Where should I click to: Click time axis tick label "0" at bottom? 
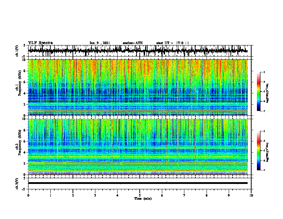[28, 195]
